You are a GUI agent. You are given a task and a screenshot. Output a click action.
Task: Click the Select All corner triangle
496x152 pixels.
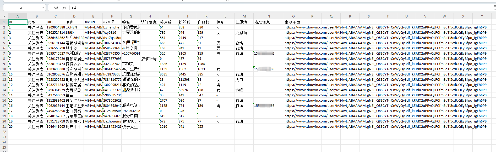tap(4, 16)
